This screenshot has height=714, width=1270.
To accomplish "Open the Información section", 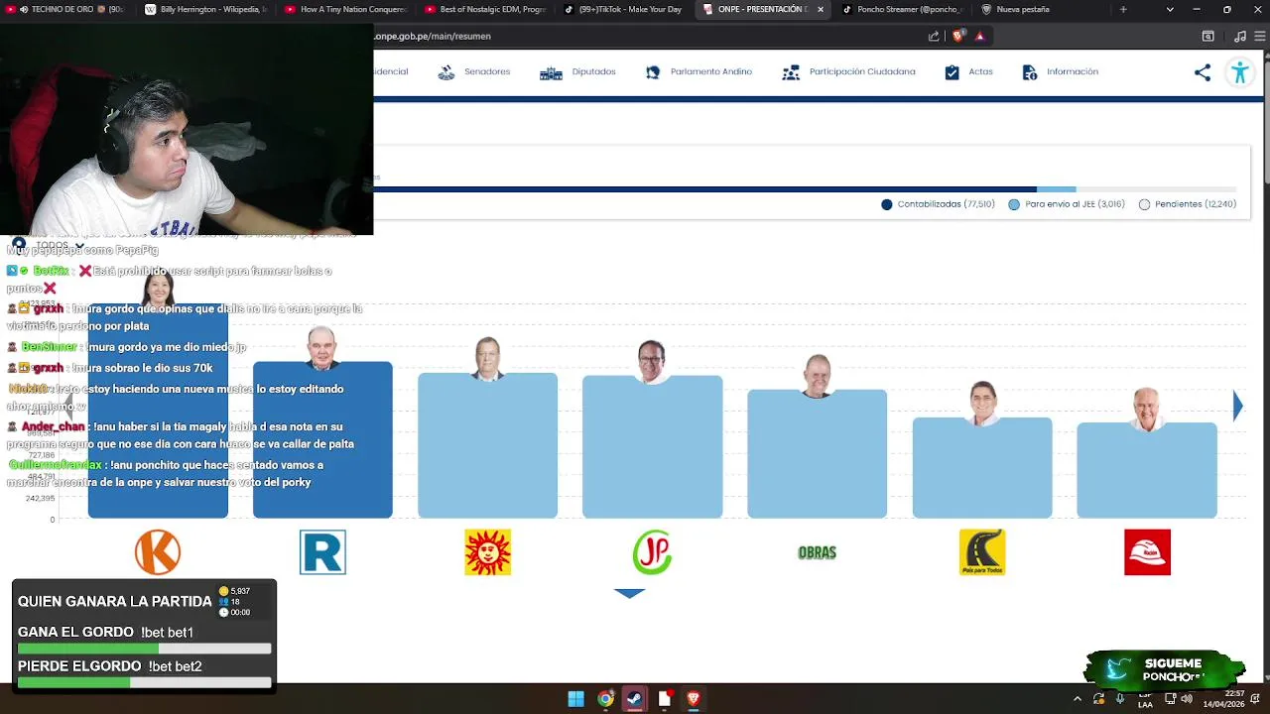I will click(x=1060, y=71).
